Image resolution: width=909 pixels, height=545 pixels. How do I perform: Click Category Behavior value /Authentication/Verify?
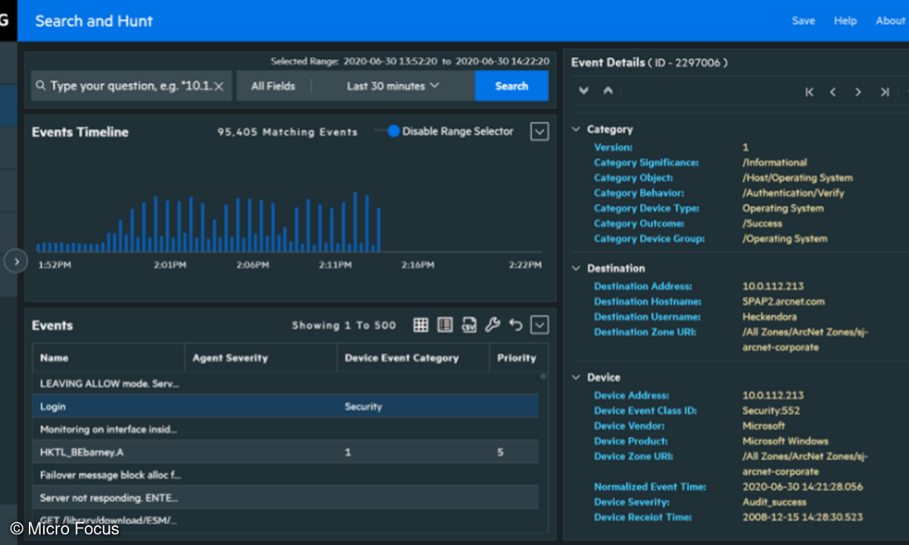(793, 193)
